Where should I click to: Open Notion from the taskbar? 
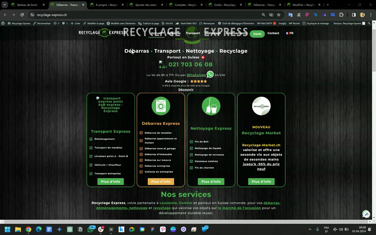point(80,229)
